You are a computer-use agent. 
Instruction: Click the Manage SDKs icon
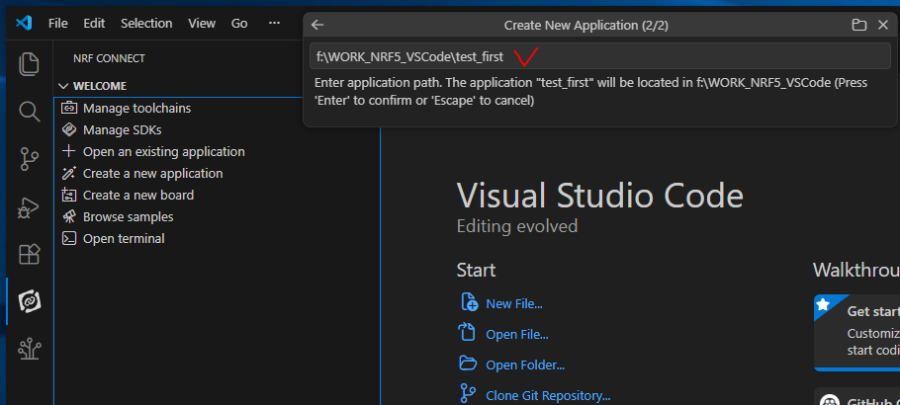click(69, 129)
